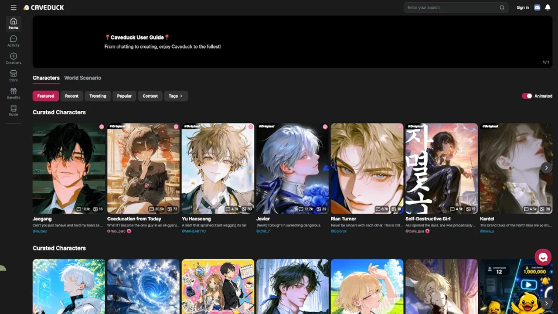Image resolution: width=558 pixels, height=314 pixels.
Task: Expand the Tags filter
Action: (176, 96)
